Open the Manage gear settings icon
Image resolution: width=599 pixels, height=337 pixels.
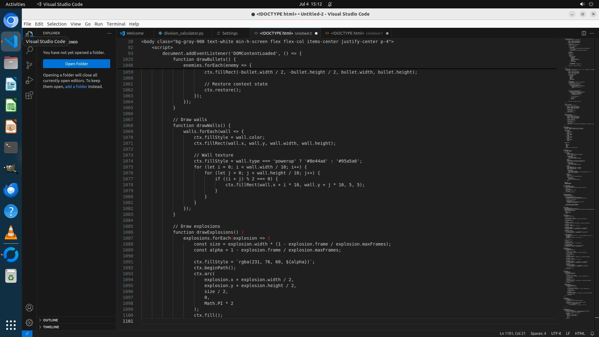(29, 323)
